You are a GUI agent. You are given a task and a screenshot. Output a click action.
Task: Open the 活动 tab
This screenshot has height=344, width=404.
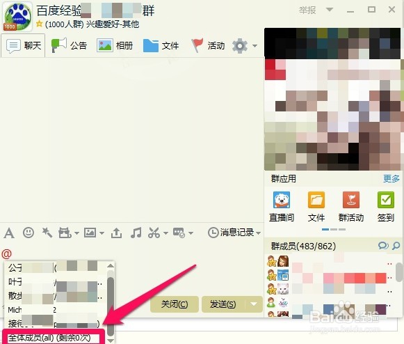(208, 46)
